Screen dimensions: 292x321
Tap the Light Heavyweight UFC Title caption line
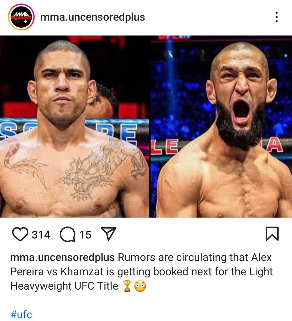tap(64, 286)
